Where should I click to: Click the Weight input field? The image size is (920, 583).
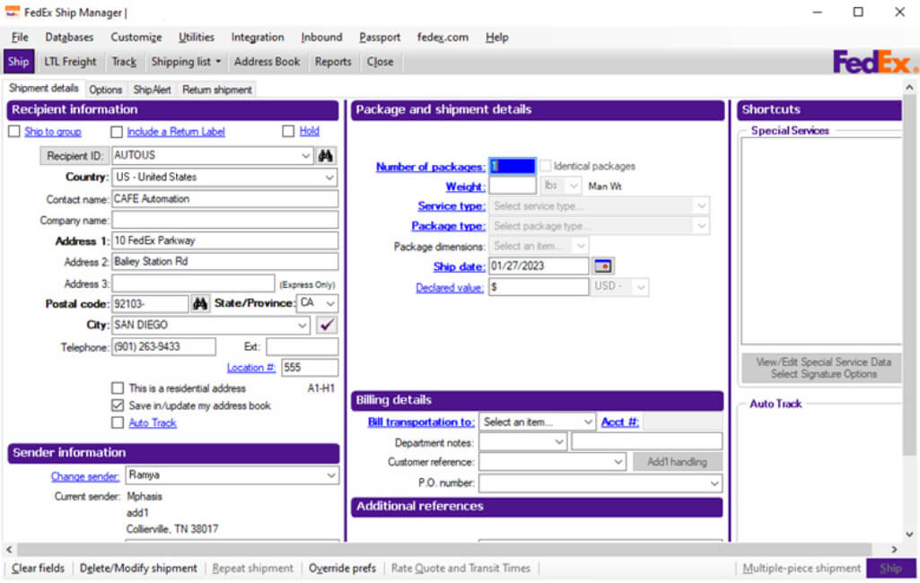click(x=513, y=186)
